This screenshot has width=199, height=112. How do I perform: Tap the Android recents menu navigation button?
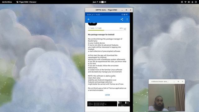pyautogui.click(x=97, y=109)
